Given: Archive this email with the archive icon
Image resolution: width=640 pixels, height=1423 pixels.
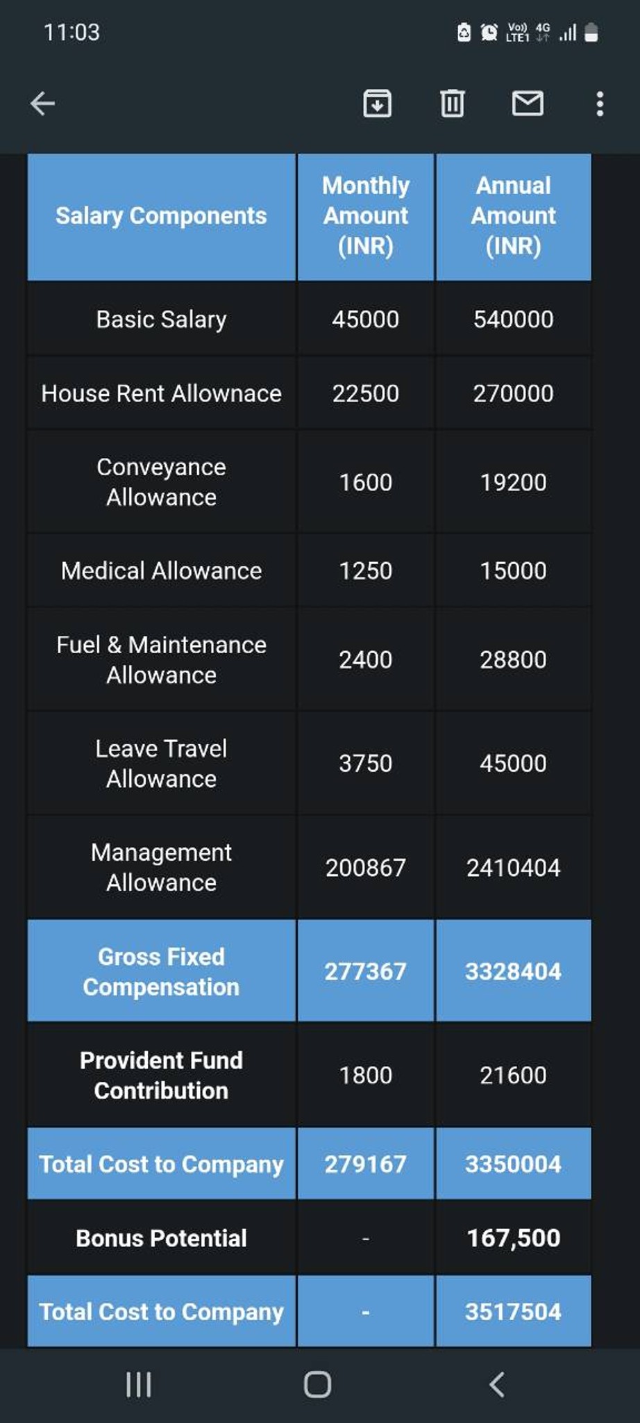Looking at the screenshot, I should pyautogui.click(x=378, y=104).
